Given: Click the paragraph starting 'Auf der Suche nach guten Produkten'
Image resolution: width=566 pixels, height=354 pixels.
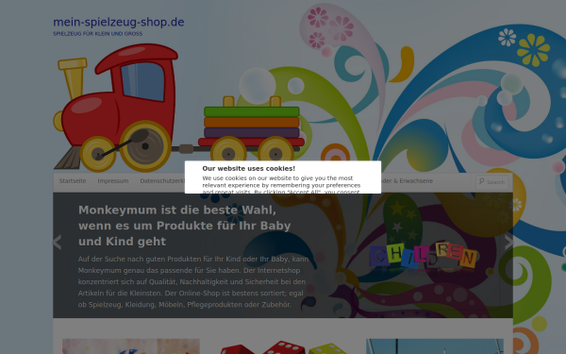Looking at the screenshot, I should coord(193,281).
